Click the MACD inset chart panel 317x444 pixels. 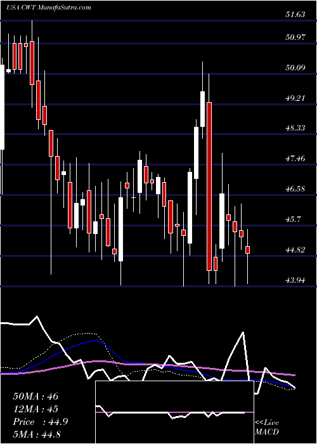coord(174,412)
